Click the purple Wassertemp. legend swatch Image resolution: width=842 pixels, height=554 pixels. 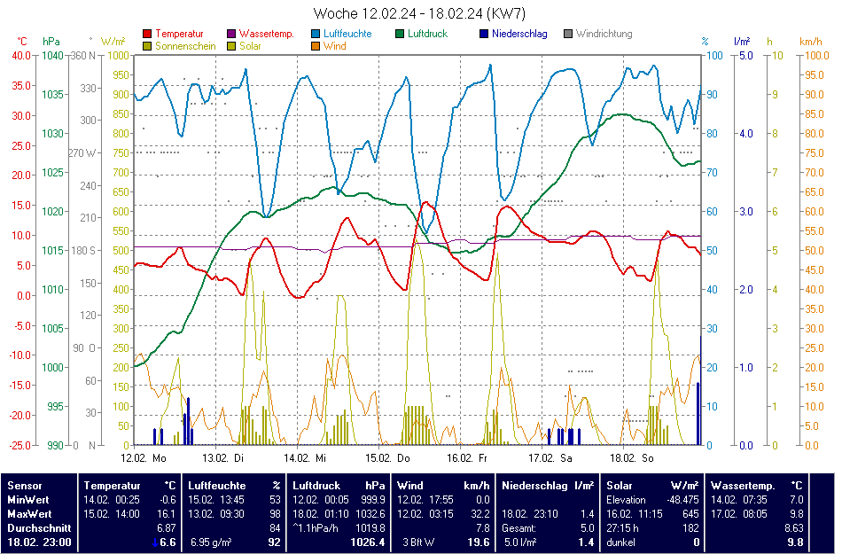pyautogui.click(x=231, y=34)
